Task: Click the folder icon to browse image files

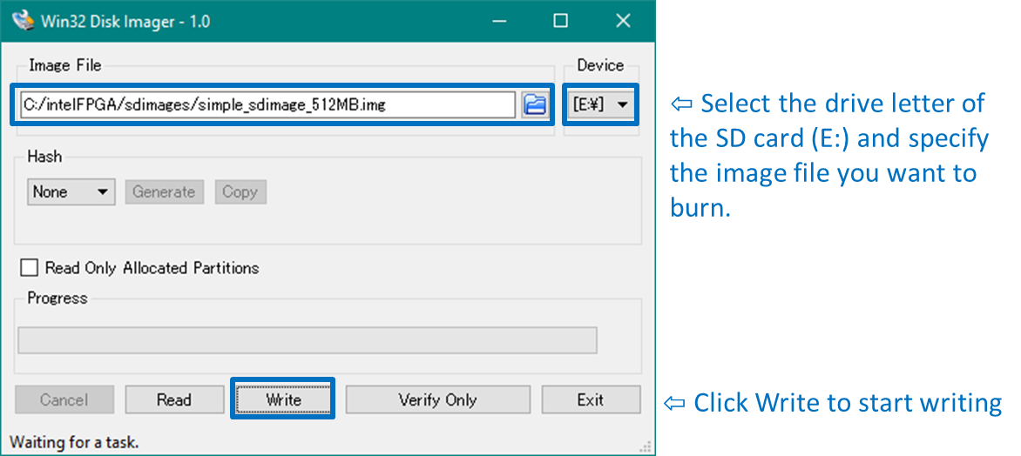Action: [534, 105]
